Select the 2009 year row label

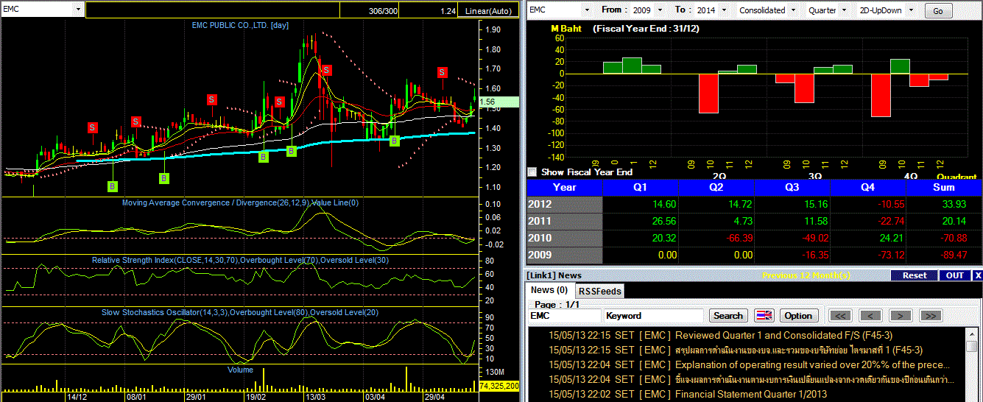click(565, 255)
